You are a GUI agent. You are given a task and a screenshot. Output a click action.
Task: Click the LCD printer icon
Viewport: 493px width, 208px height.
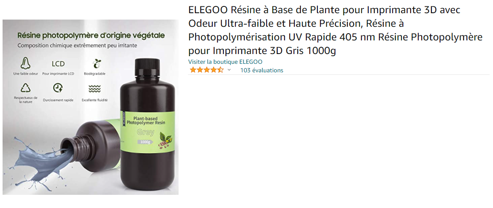click(58, 64)
